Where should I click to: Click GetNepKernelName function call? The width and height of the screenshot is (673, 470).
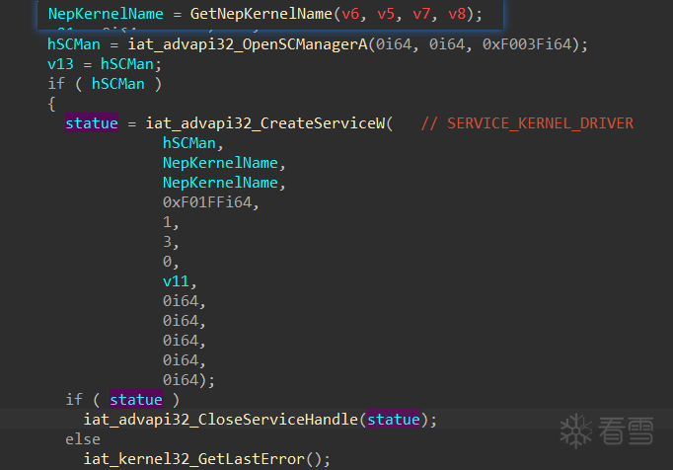coord(261,14)
